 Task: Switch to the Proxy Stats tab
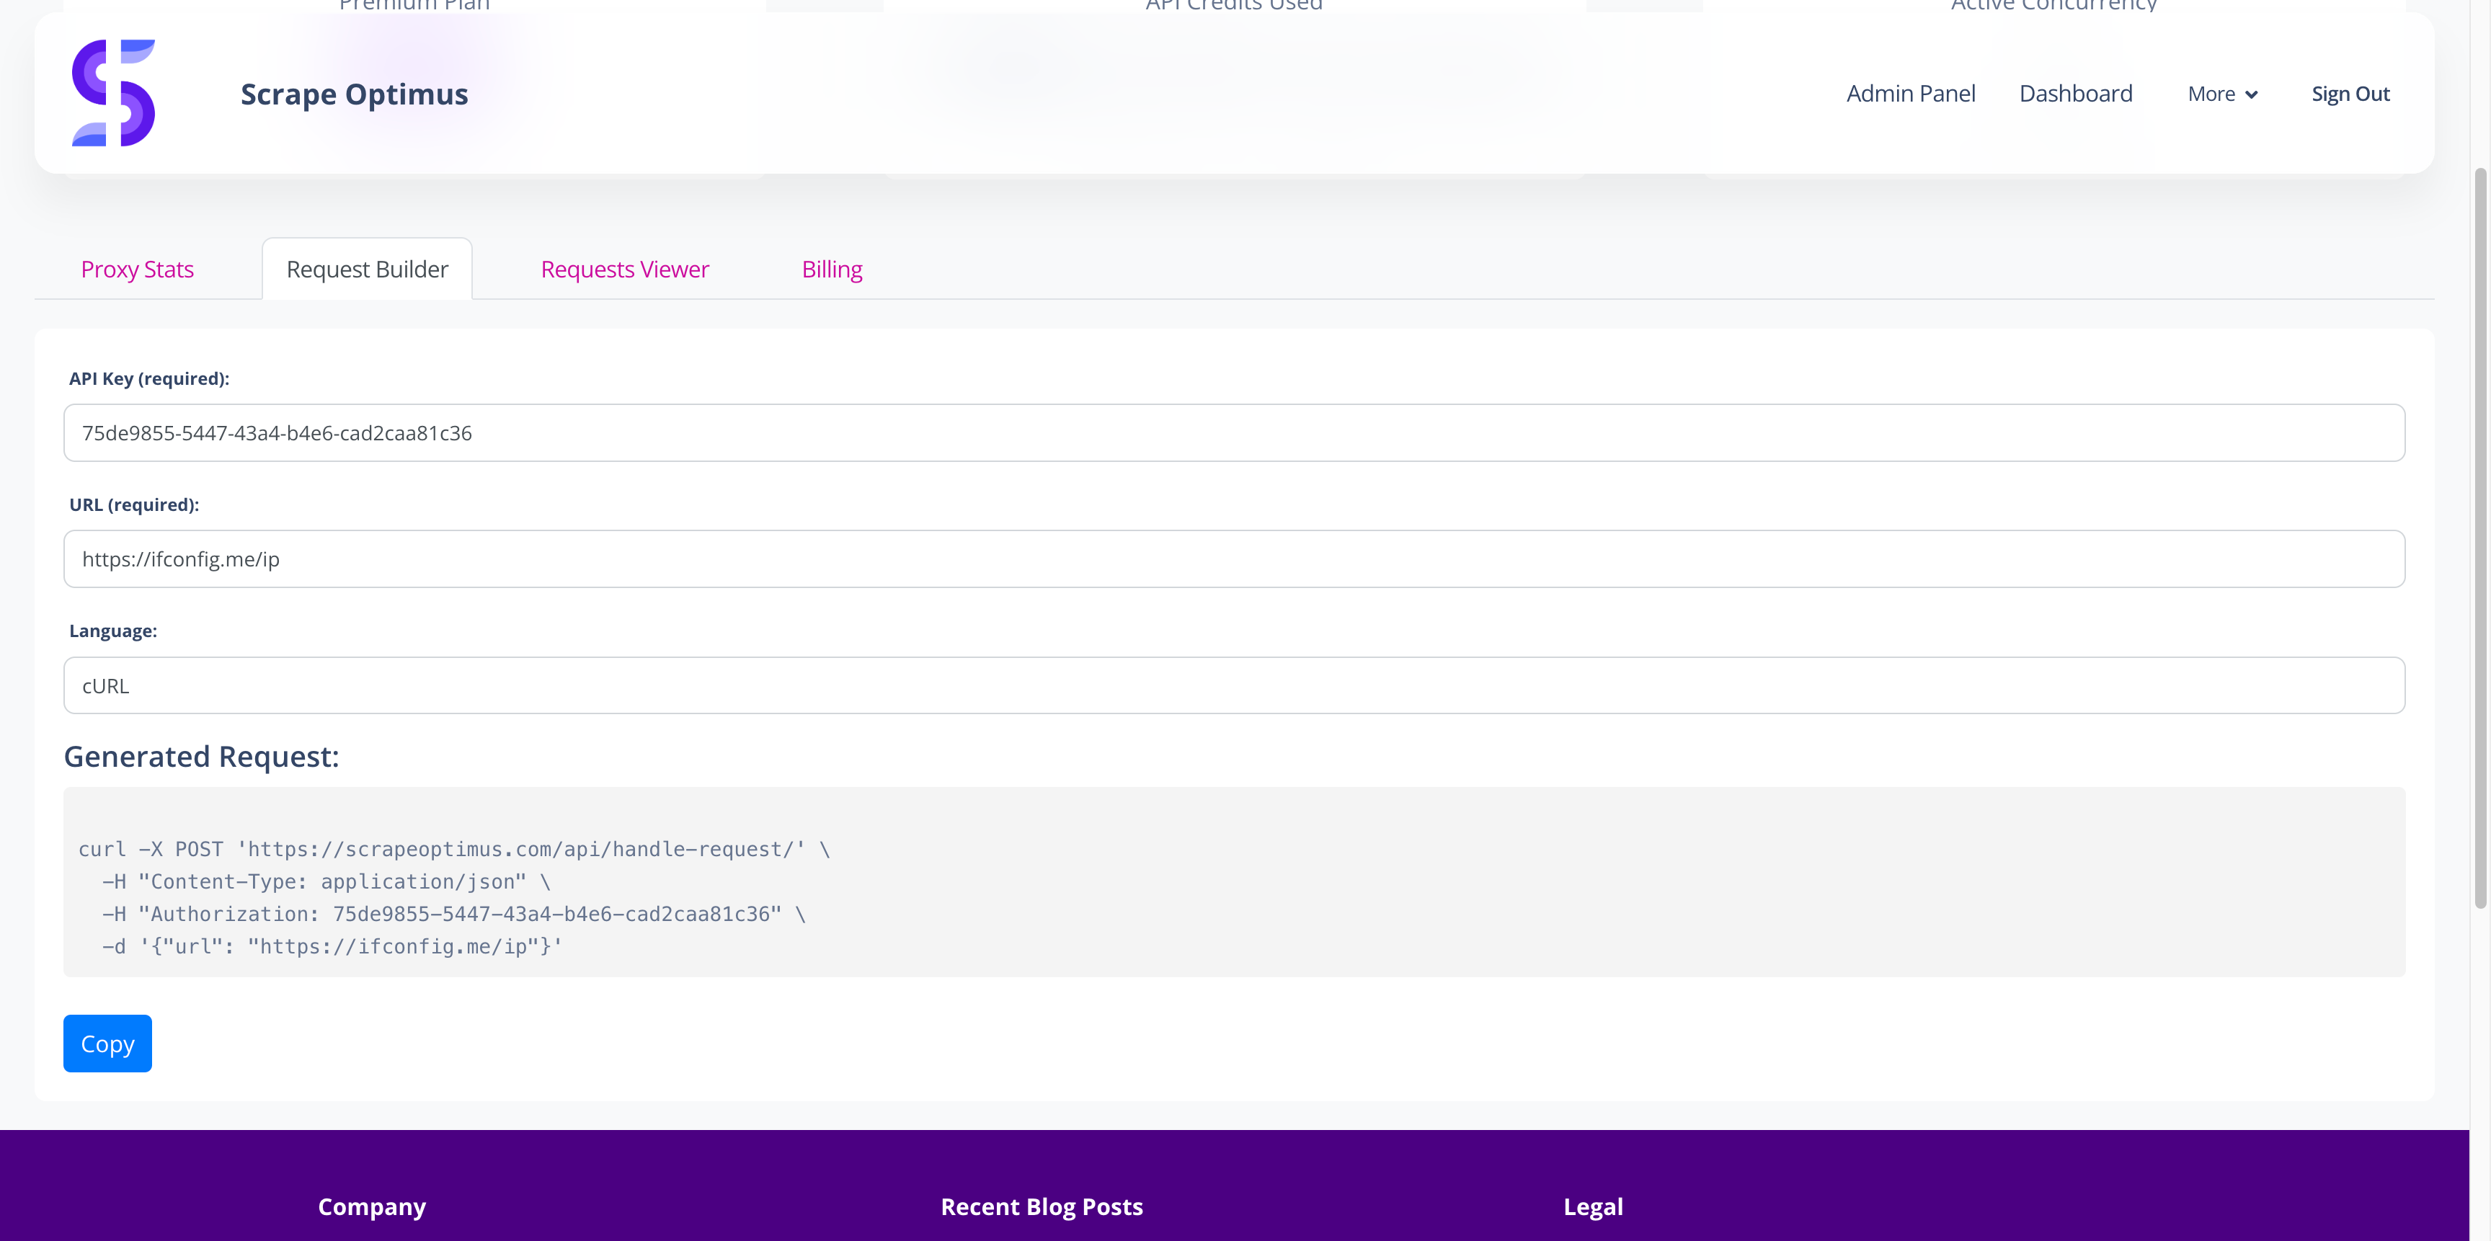pos(138,269)
